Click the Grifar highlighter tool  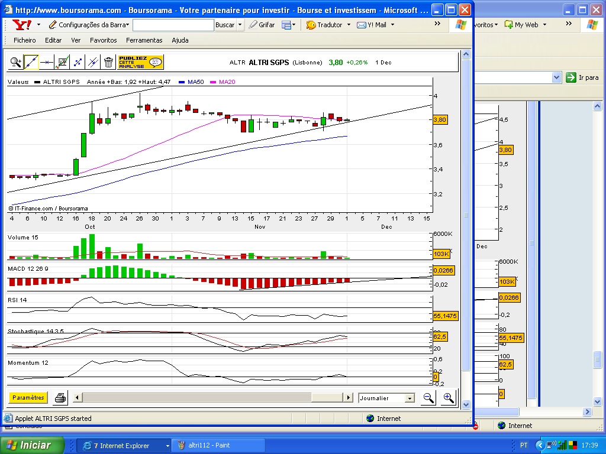[x=262, y=25]
